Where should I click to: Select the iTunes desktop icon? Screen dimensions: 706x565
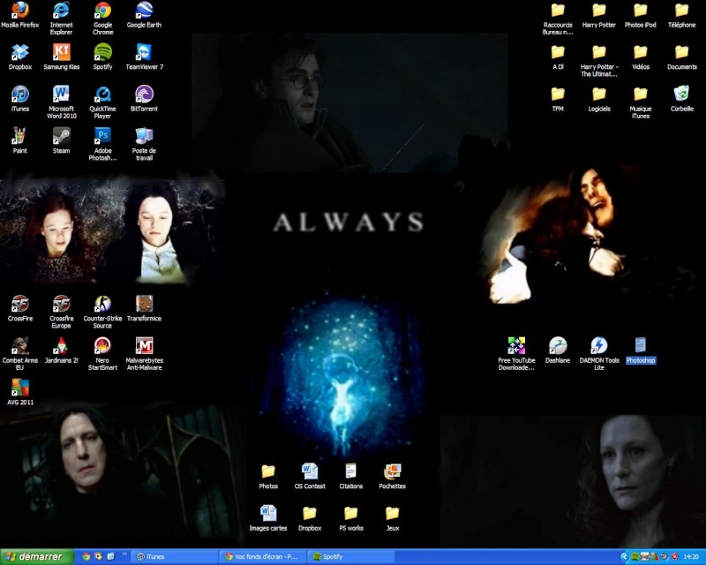pyautogui.click(x=19, y=99)
